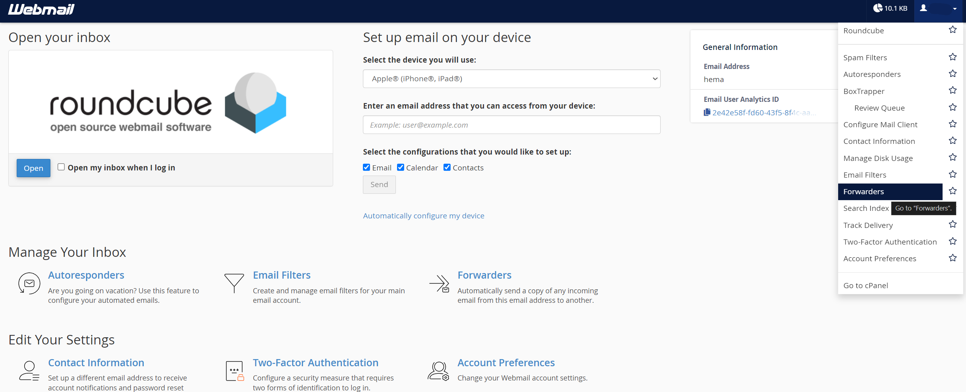Copy the Email User Analytics ID icon
Image resolution: width=966 pixels, height=392 pixels.
coord(707,112)
